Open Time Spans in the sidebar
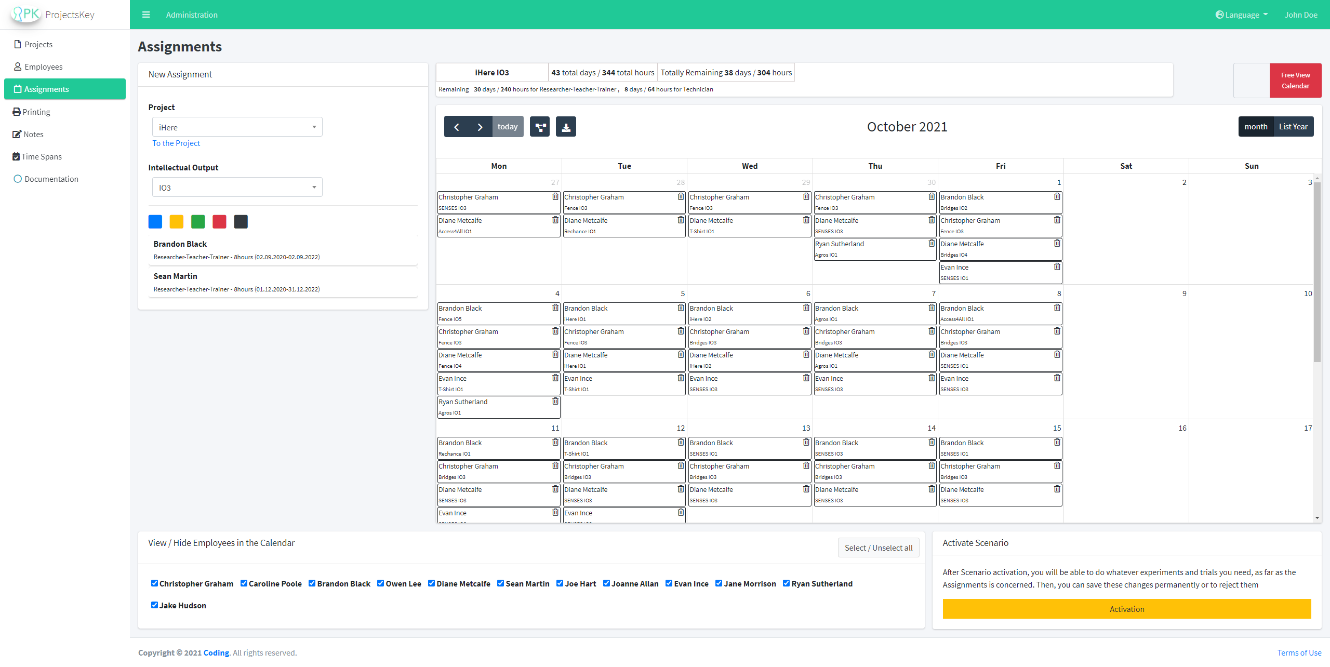 point(42,156)
